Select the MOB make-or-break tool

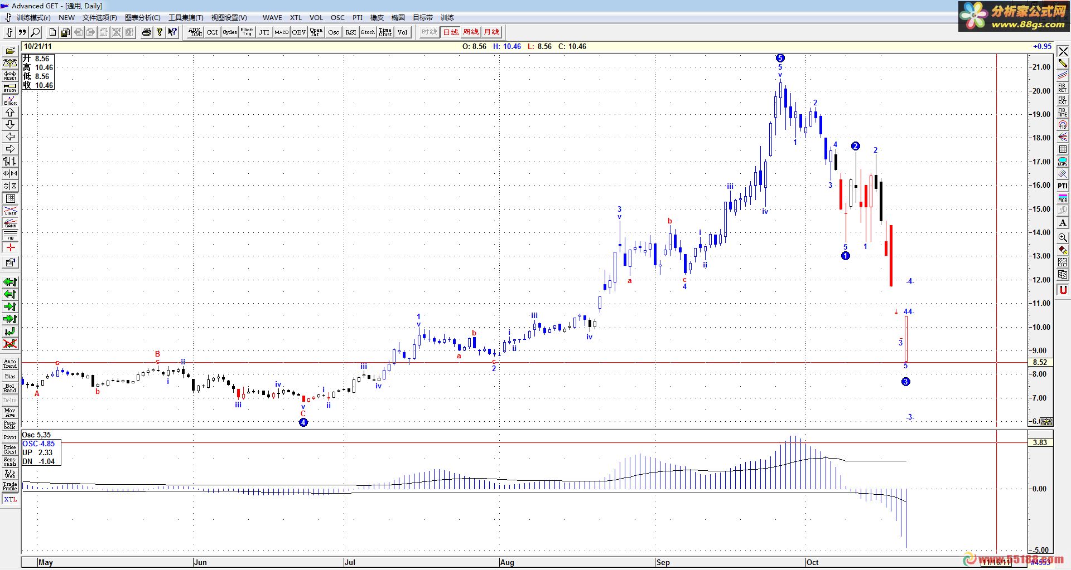click(x=1063, y=198)
